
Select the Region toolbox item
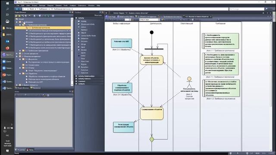click(x=84, y=64)
